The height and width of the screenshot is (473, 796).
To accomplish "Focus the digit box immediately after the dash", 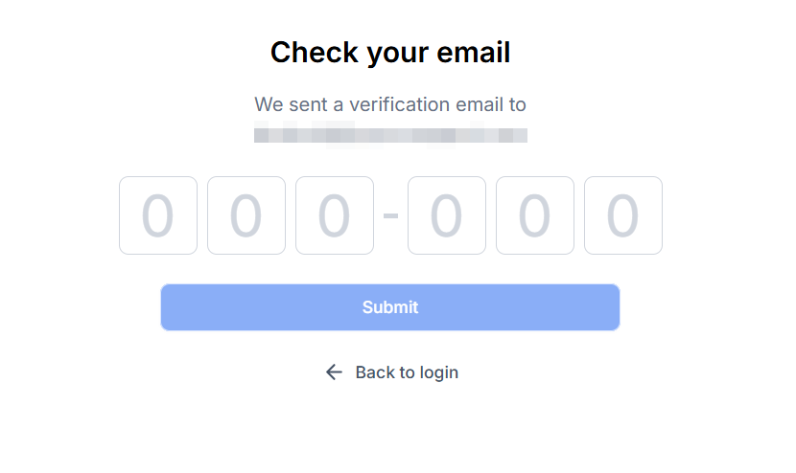I will pos(447,215).
